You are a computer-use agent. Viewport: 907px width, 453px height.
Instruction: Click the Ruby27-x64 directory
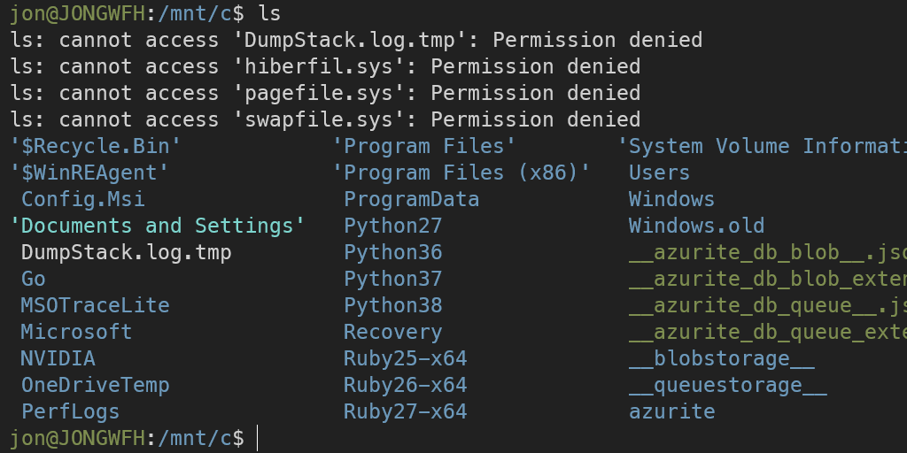[x=405, y=411]
